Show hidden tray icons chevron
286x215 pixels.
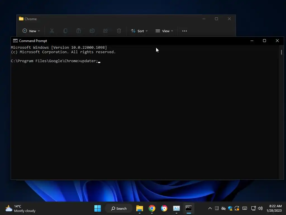click(x=210, y=208)
